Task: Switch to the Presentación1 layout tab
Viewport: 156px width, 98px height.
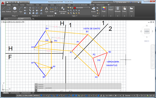Action: 15,93
